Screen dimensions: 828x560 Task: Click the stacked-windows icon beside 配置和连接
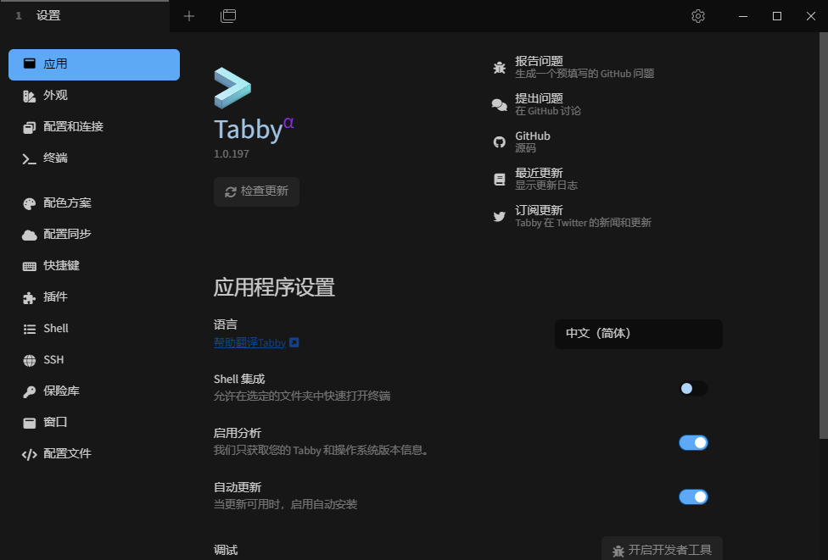click(x=30, y=128)
